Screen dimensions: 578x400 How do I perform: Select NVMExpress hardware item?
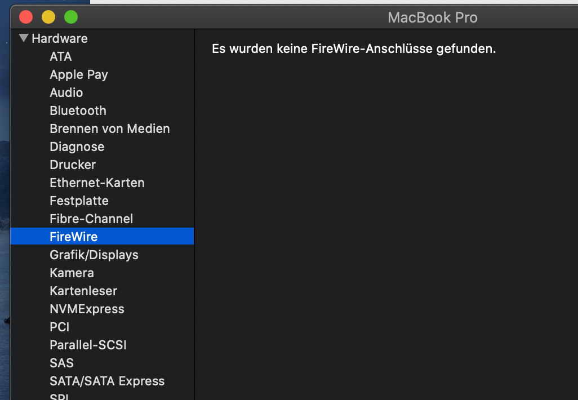point(87,309)
